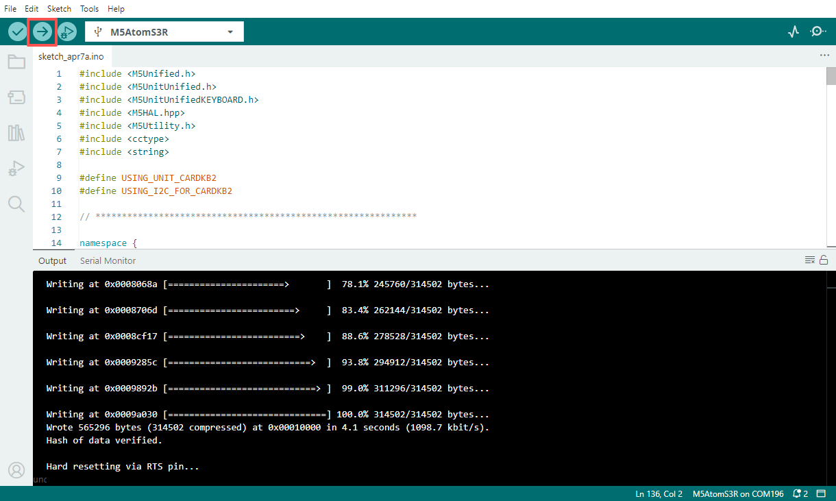Open the Sketch menu
Screen dimensions: 836x501
(x=59, y=9)
